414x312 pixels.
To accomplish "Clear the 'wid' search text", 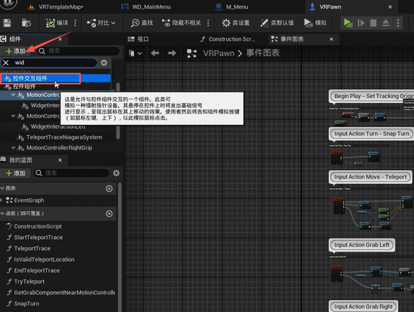I will (6, 63).
